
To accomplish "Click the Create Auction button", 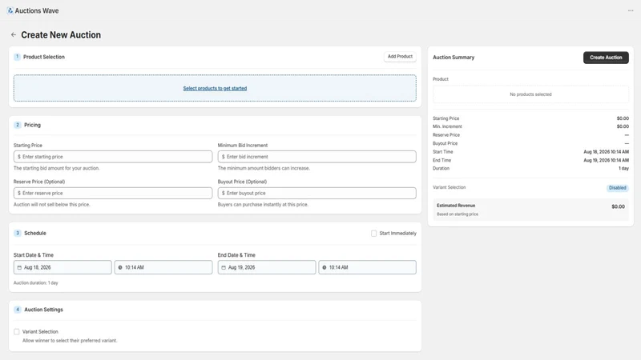I will 606,58.
